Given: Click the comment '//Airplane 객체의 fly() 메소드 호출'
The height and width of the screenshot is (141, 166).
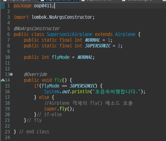Looking at the screenshot, I should [x=89, y=103].
